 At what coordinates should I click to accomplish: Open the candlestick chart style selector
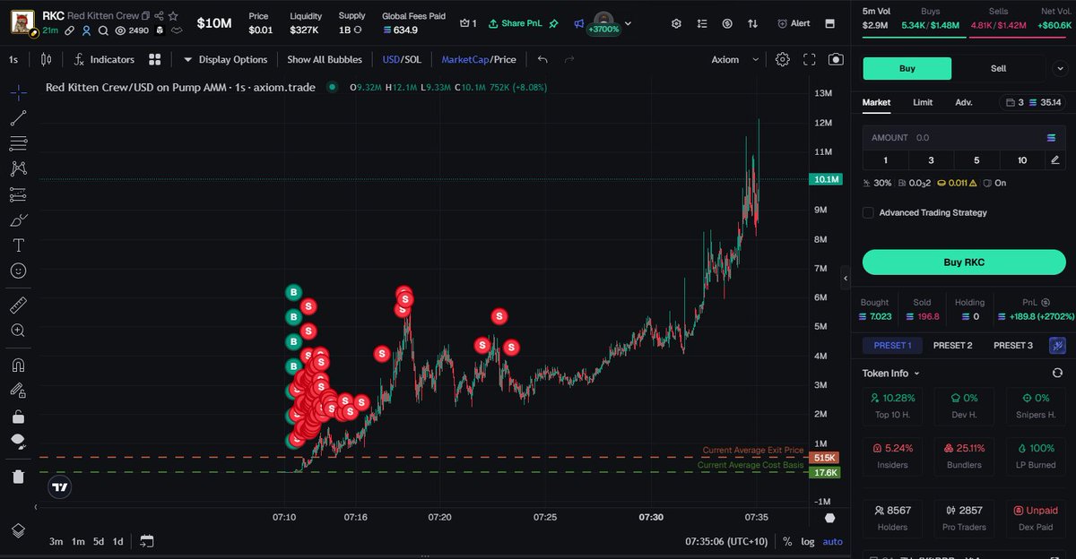[46, 59]
